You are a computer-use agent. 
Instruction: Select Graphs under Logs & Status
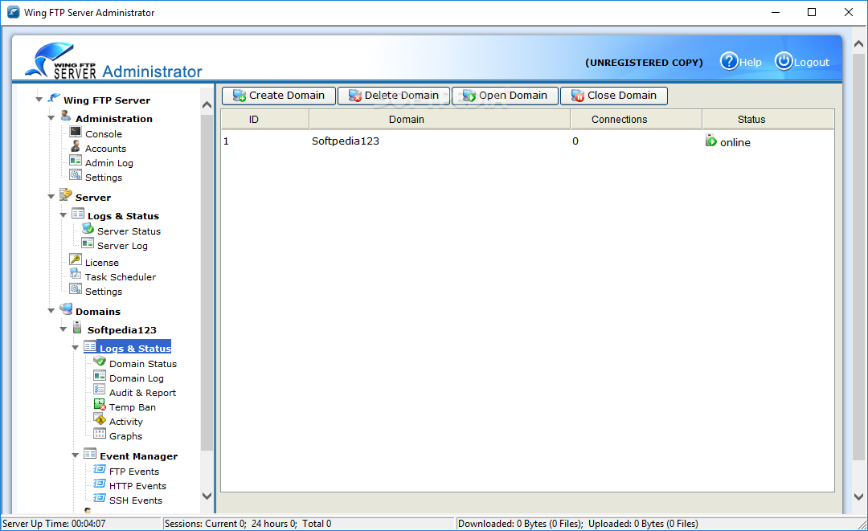125,436
